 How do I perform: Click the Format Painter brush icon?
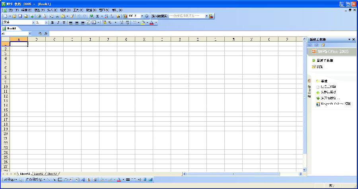72,16
